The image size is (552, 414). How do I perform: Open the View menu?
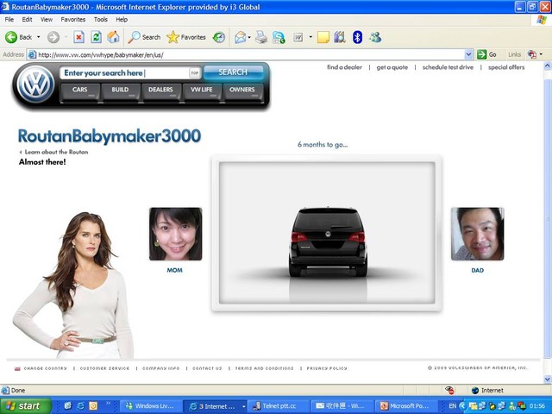point(46,19)
